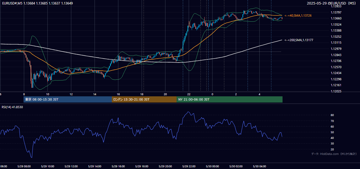Open the HistData.com data source credit

tap(334, 154)
